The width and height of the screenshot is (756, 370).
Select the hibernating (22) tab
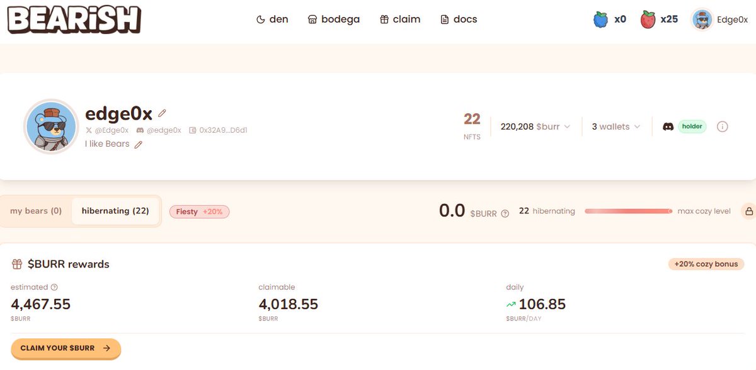tap(115, 211)
